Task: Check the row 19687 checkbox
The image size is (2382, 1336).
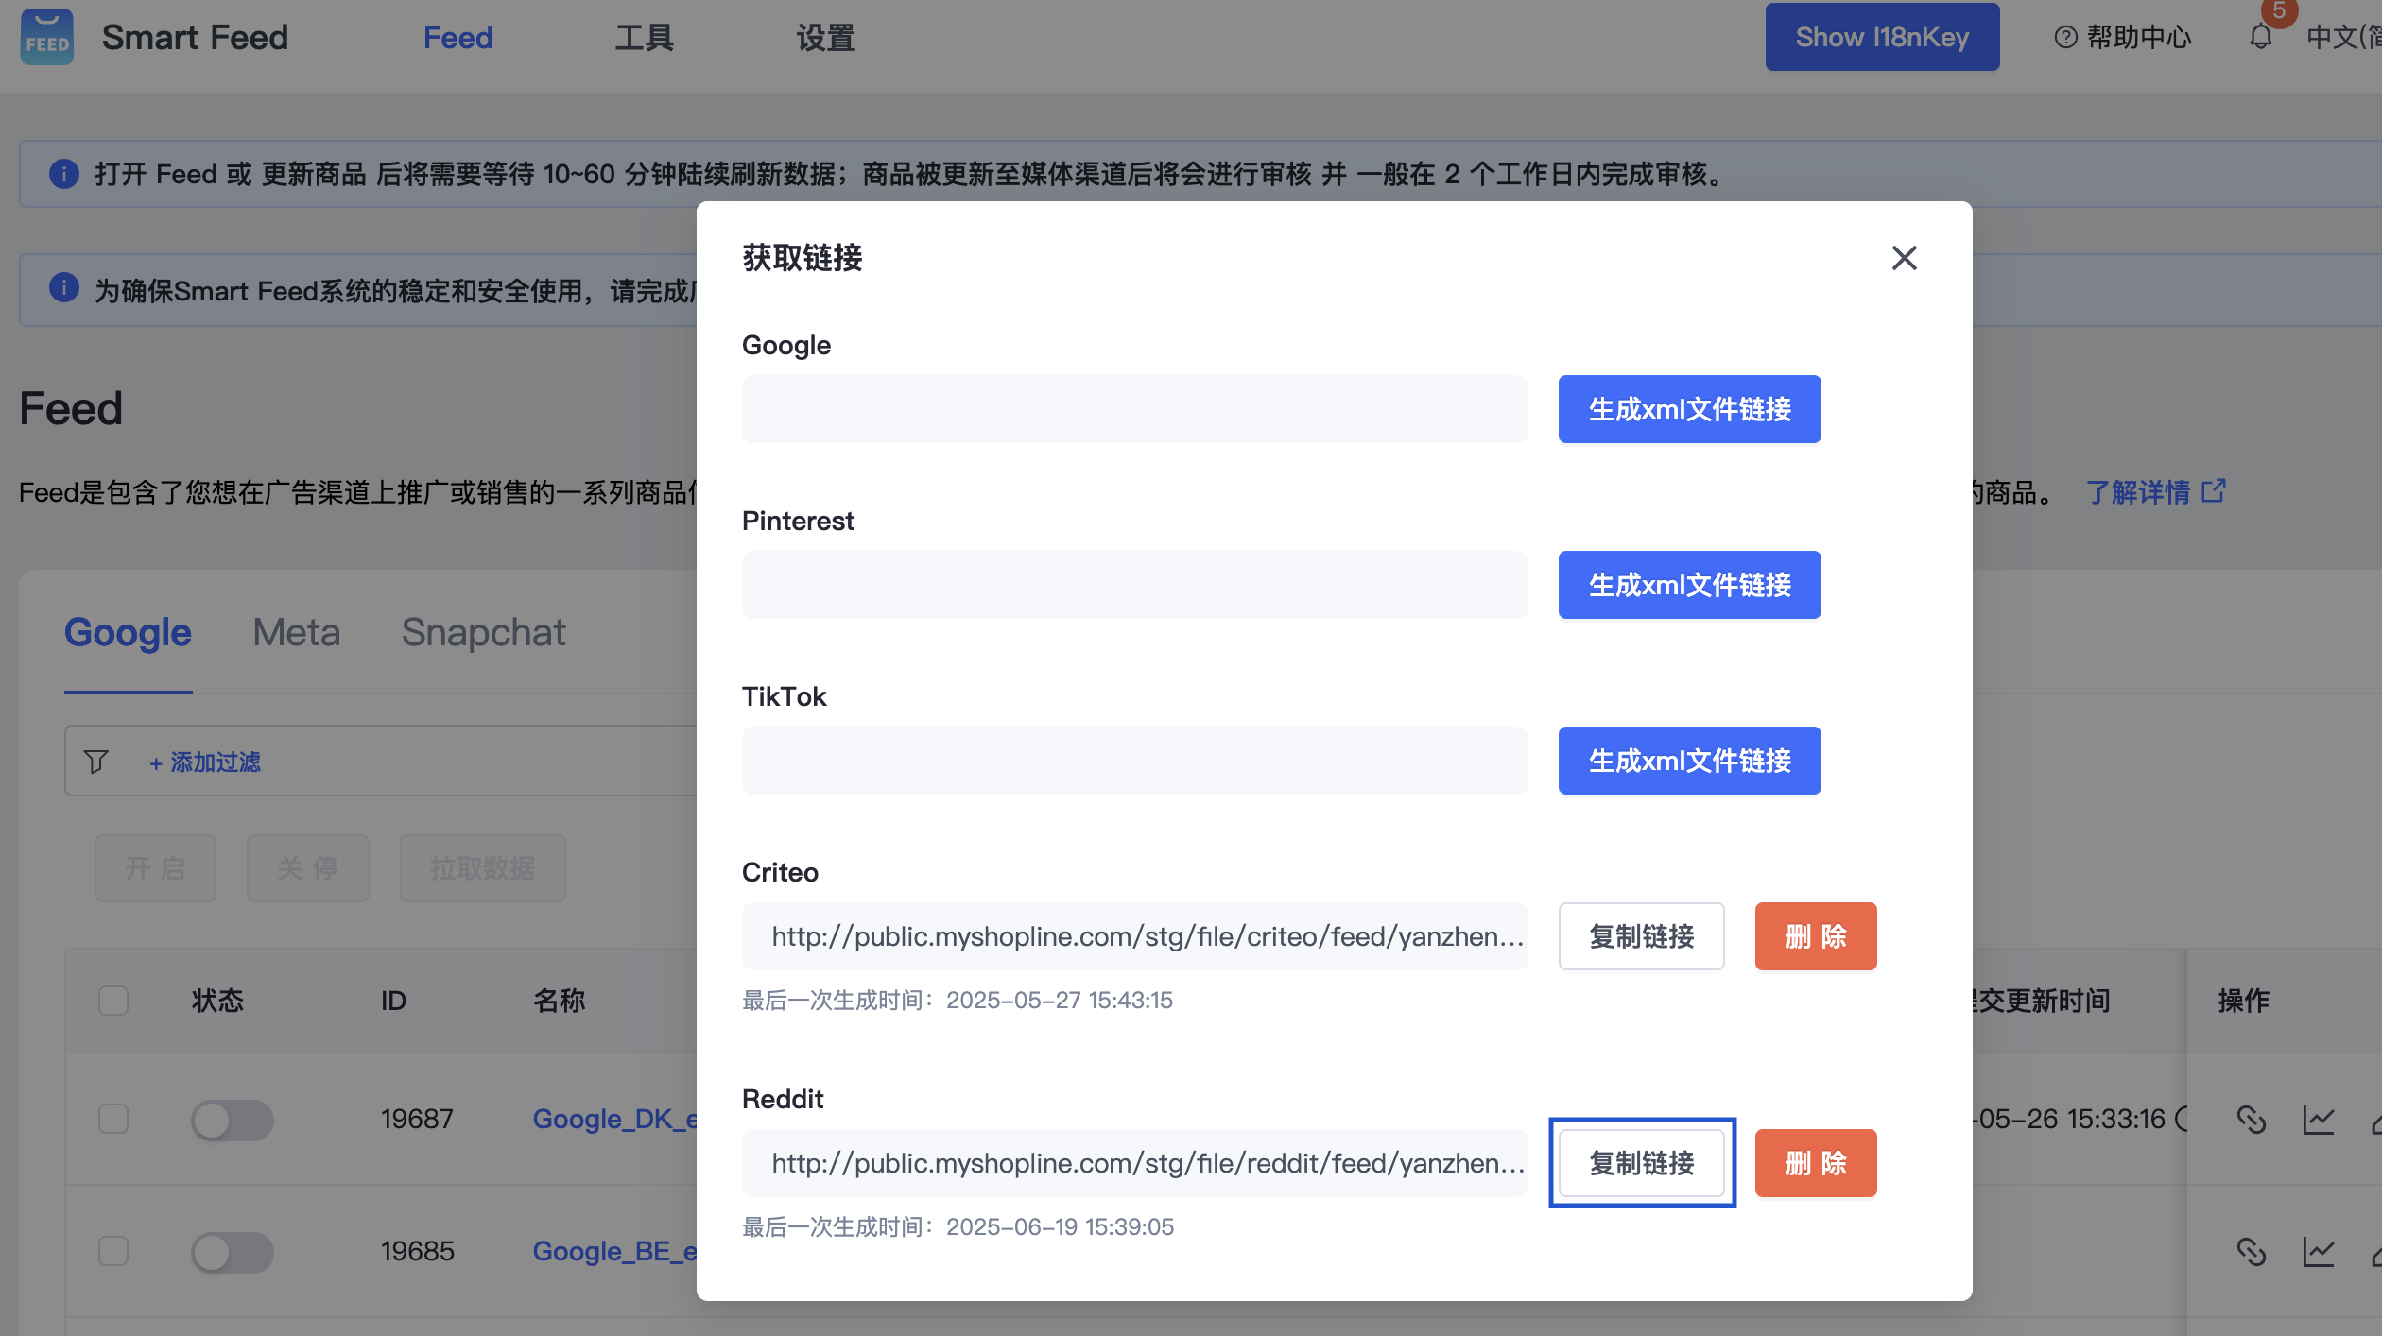Action: coord(113,1119)
